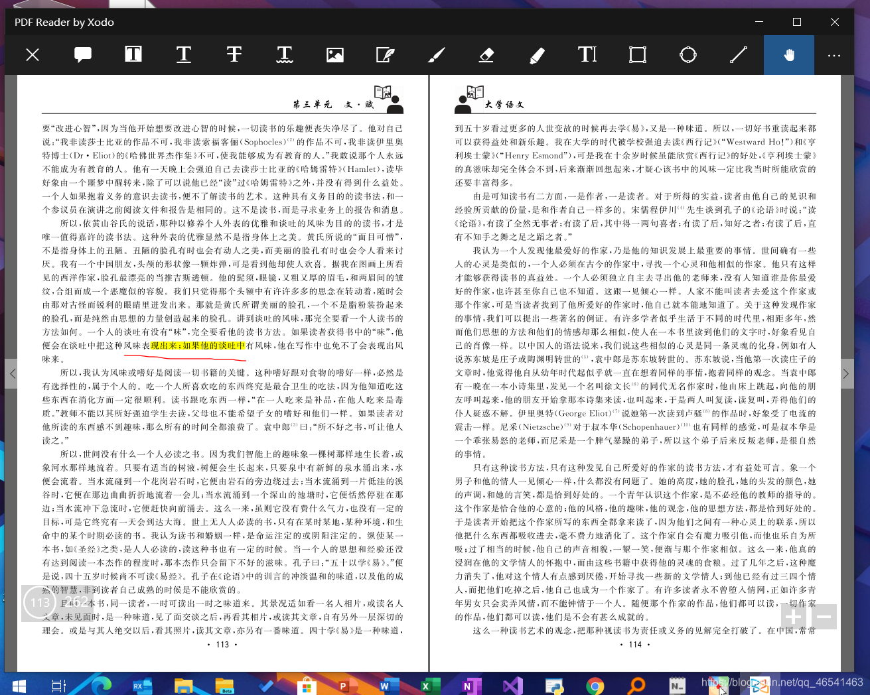Advance with the right page chevron

click(x=847, y=373)
